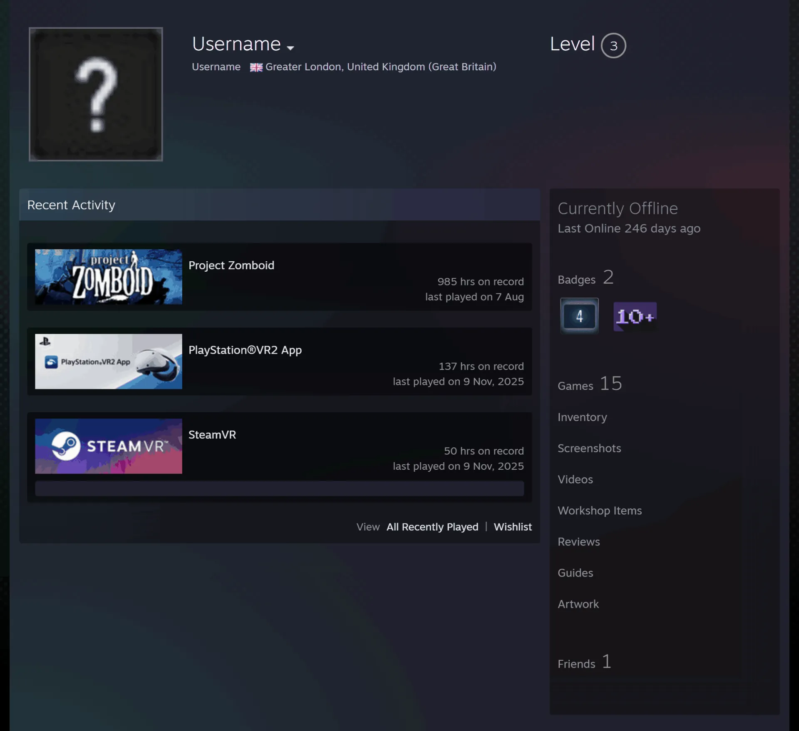Open the level 4 badge icon
The height and width of the screenshot is (731, 799).
(579, 316)
